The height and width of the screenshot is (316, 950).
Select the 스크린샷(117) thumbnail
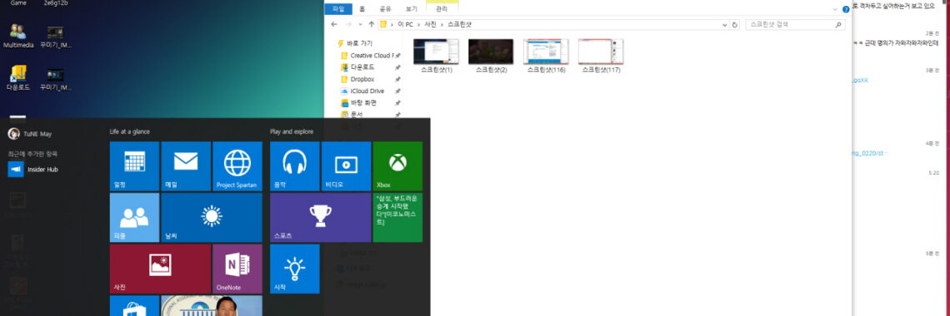[x=600, y=57]
